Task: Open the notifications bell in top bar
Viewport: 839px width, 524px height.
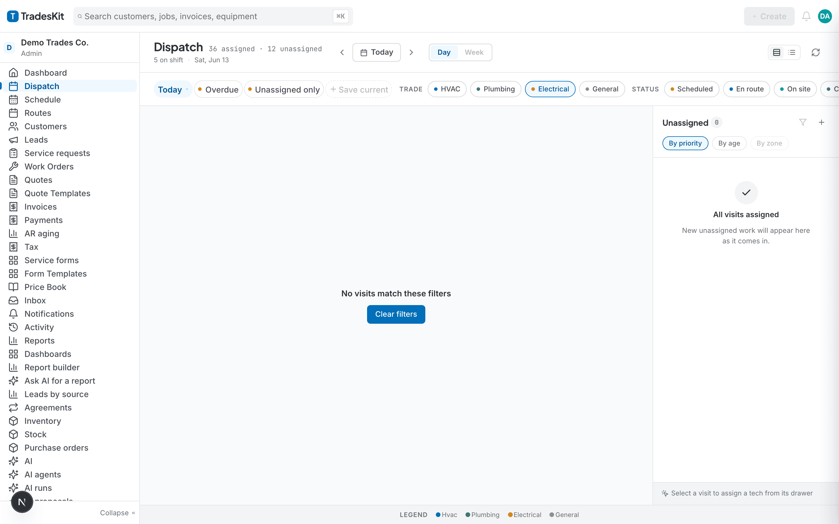Action: [806, 16]
